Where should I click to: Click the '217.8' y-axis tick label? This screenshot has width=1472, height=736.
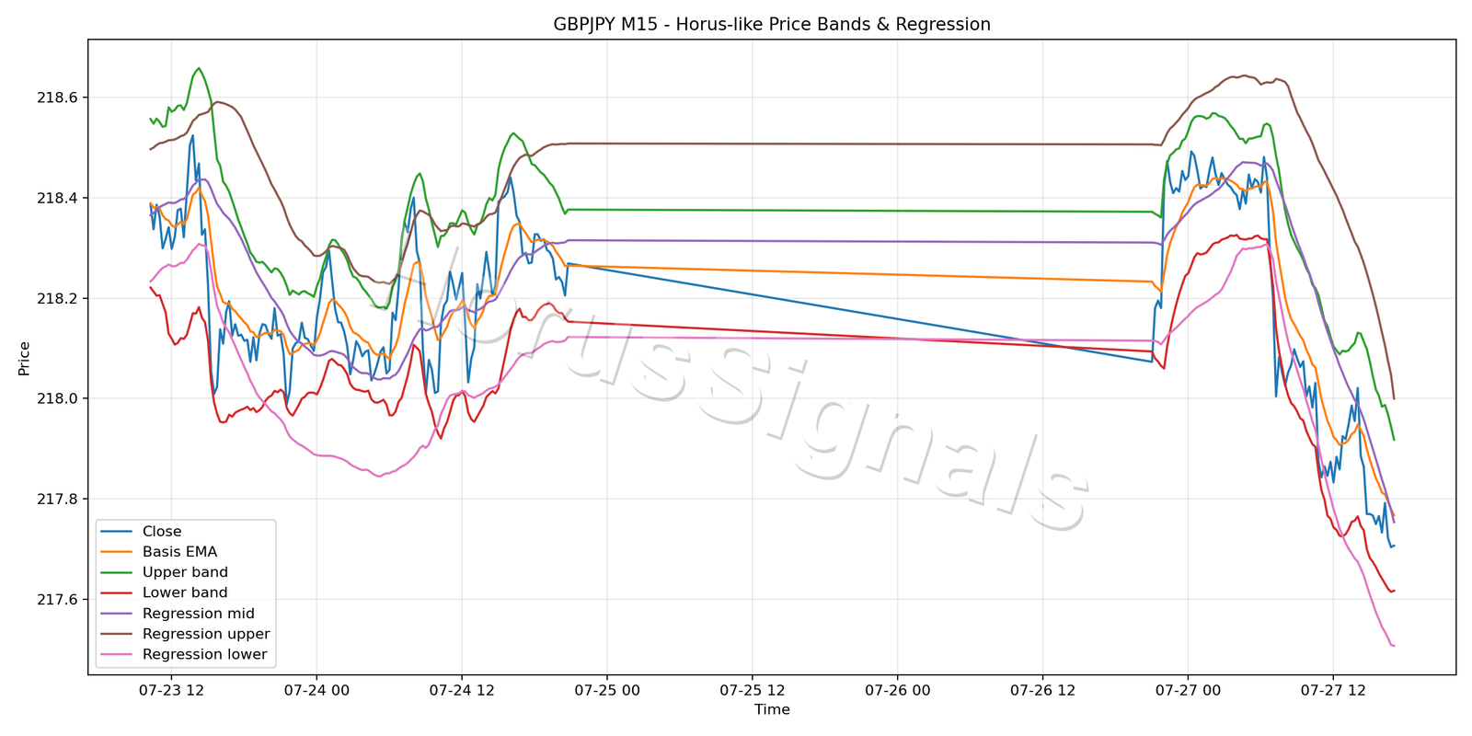pos(58,500)
